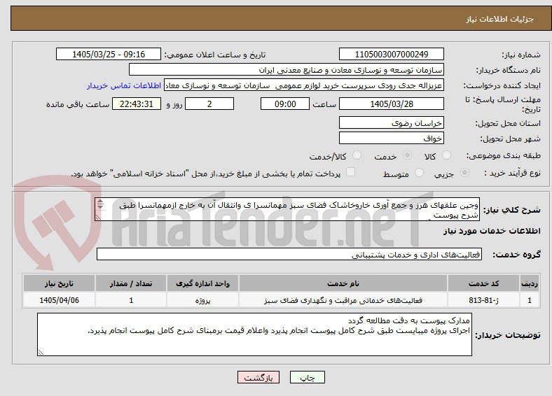Screen dimensions: 552x396
Task: Click the طبقه بندی موضوعی label
Action: coord(504,155)
